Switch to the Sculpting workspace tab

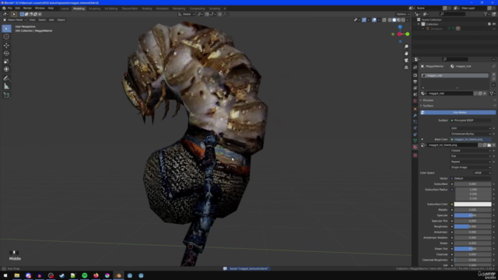tap(94, 9)
